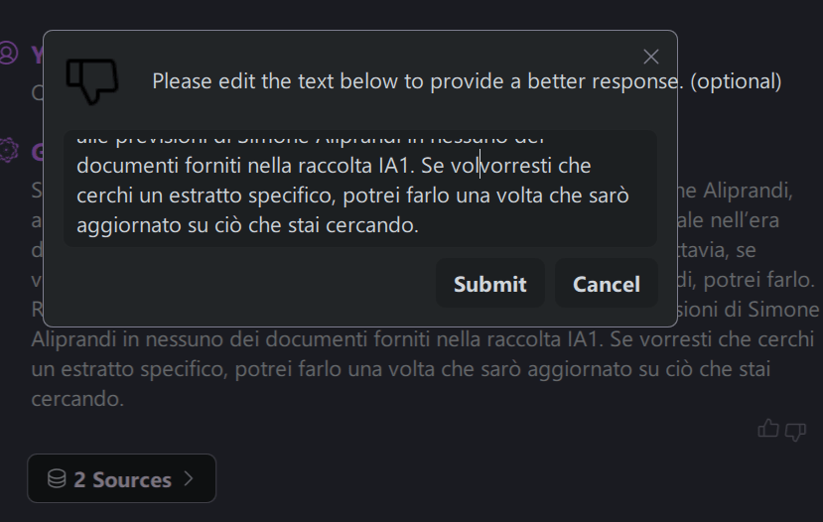Viewport: 823px width, 522px height.
Task: Open the 2 Sources list
Action: [121, 479]
